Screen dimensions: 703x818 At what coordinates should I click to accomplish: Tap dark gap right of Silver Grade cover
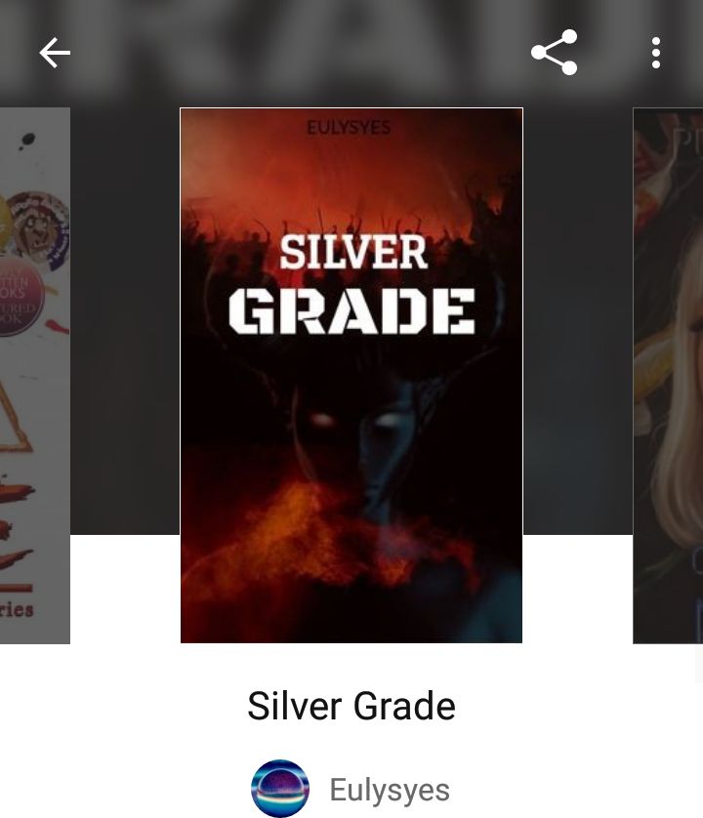578,321
